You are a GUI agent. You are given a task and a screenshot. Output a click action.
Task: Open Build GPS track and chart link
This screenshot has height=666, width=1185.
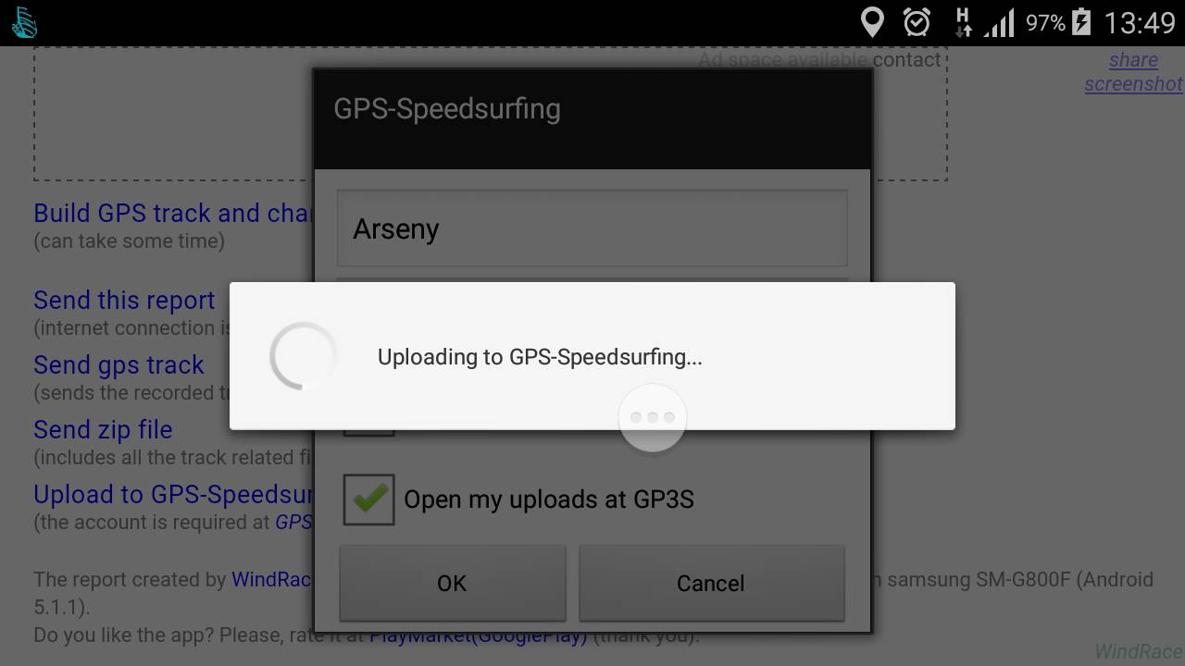click(174, 213)
